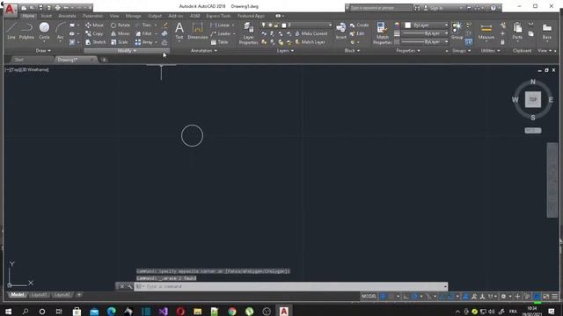Expand the Layers panel
563x316 pixels.
tap(285, 51)
